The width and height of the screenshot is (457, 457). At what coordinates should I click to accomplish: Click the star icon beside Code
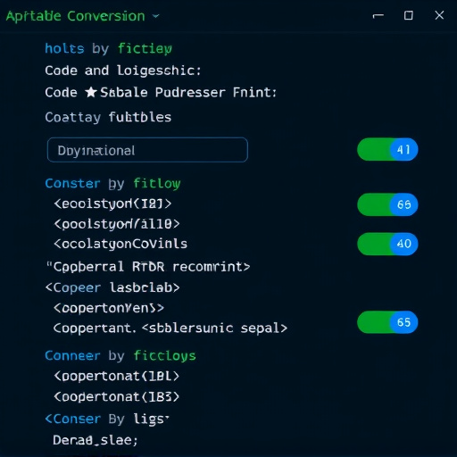pyautogui.click(x=91, y=92)
